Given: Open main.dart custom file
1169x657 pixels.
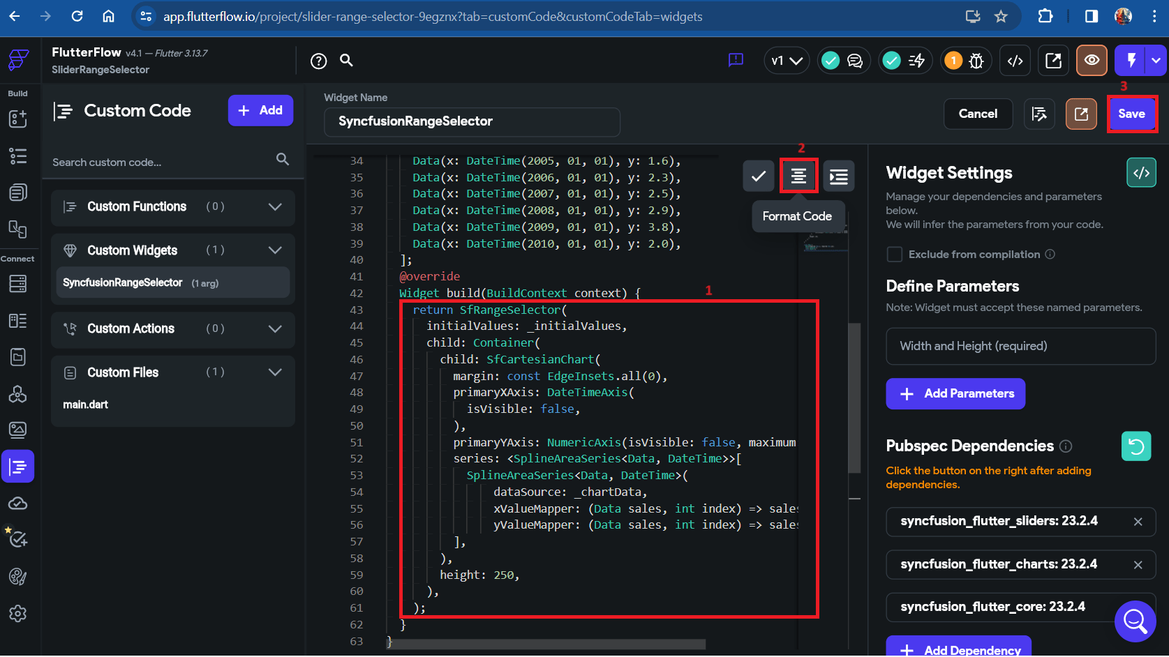Looking at the screenshot, I should (x=85, y=405).
